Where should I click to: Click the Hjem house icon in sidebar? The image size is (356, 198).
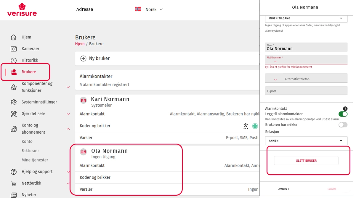pos(14,37)
